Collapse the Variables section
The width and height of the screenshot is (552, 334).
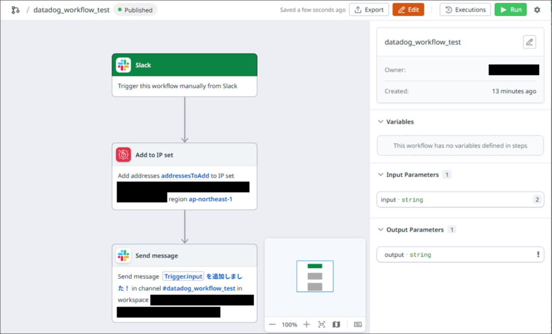click(x=381, y=121)
